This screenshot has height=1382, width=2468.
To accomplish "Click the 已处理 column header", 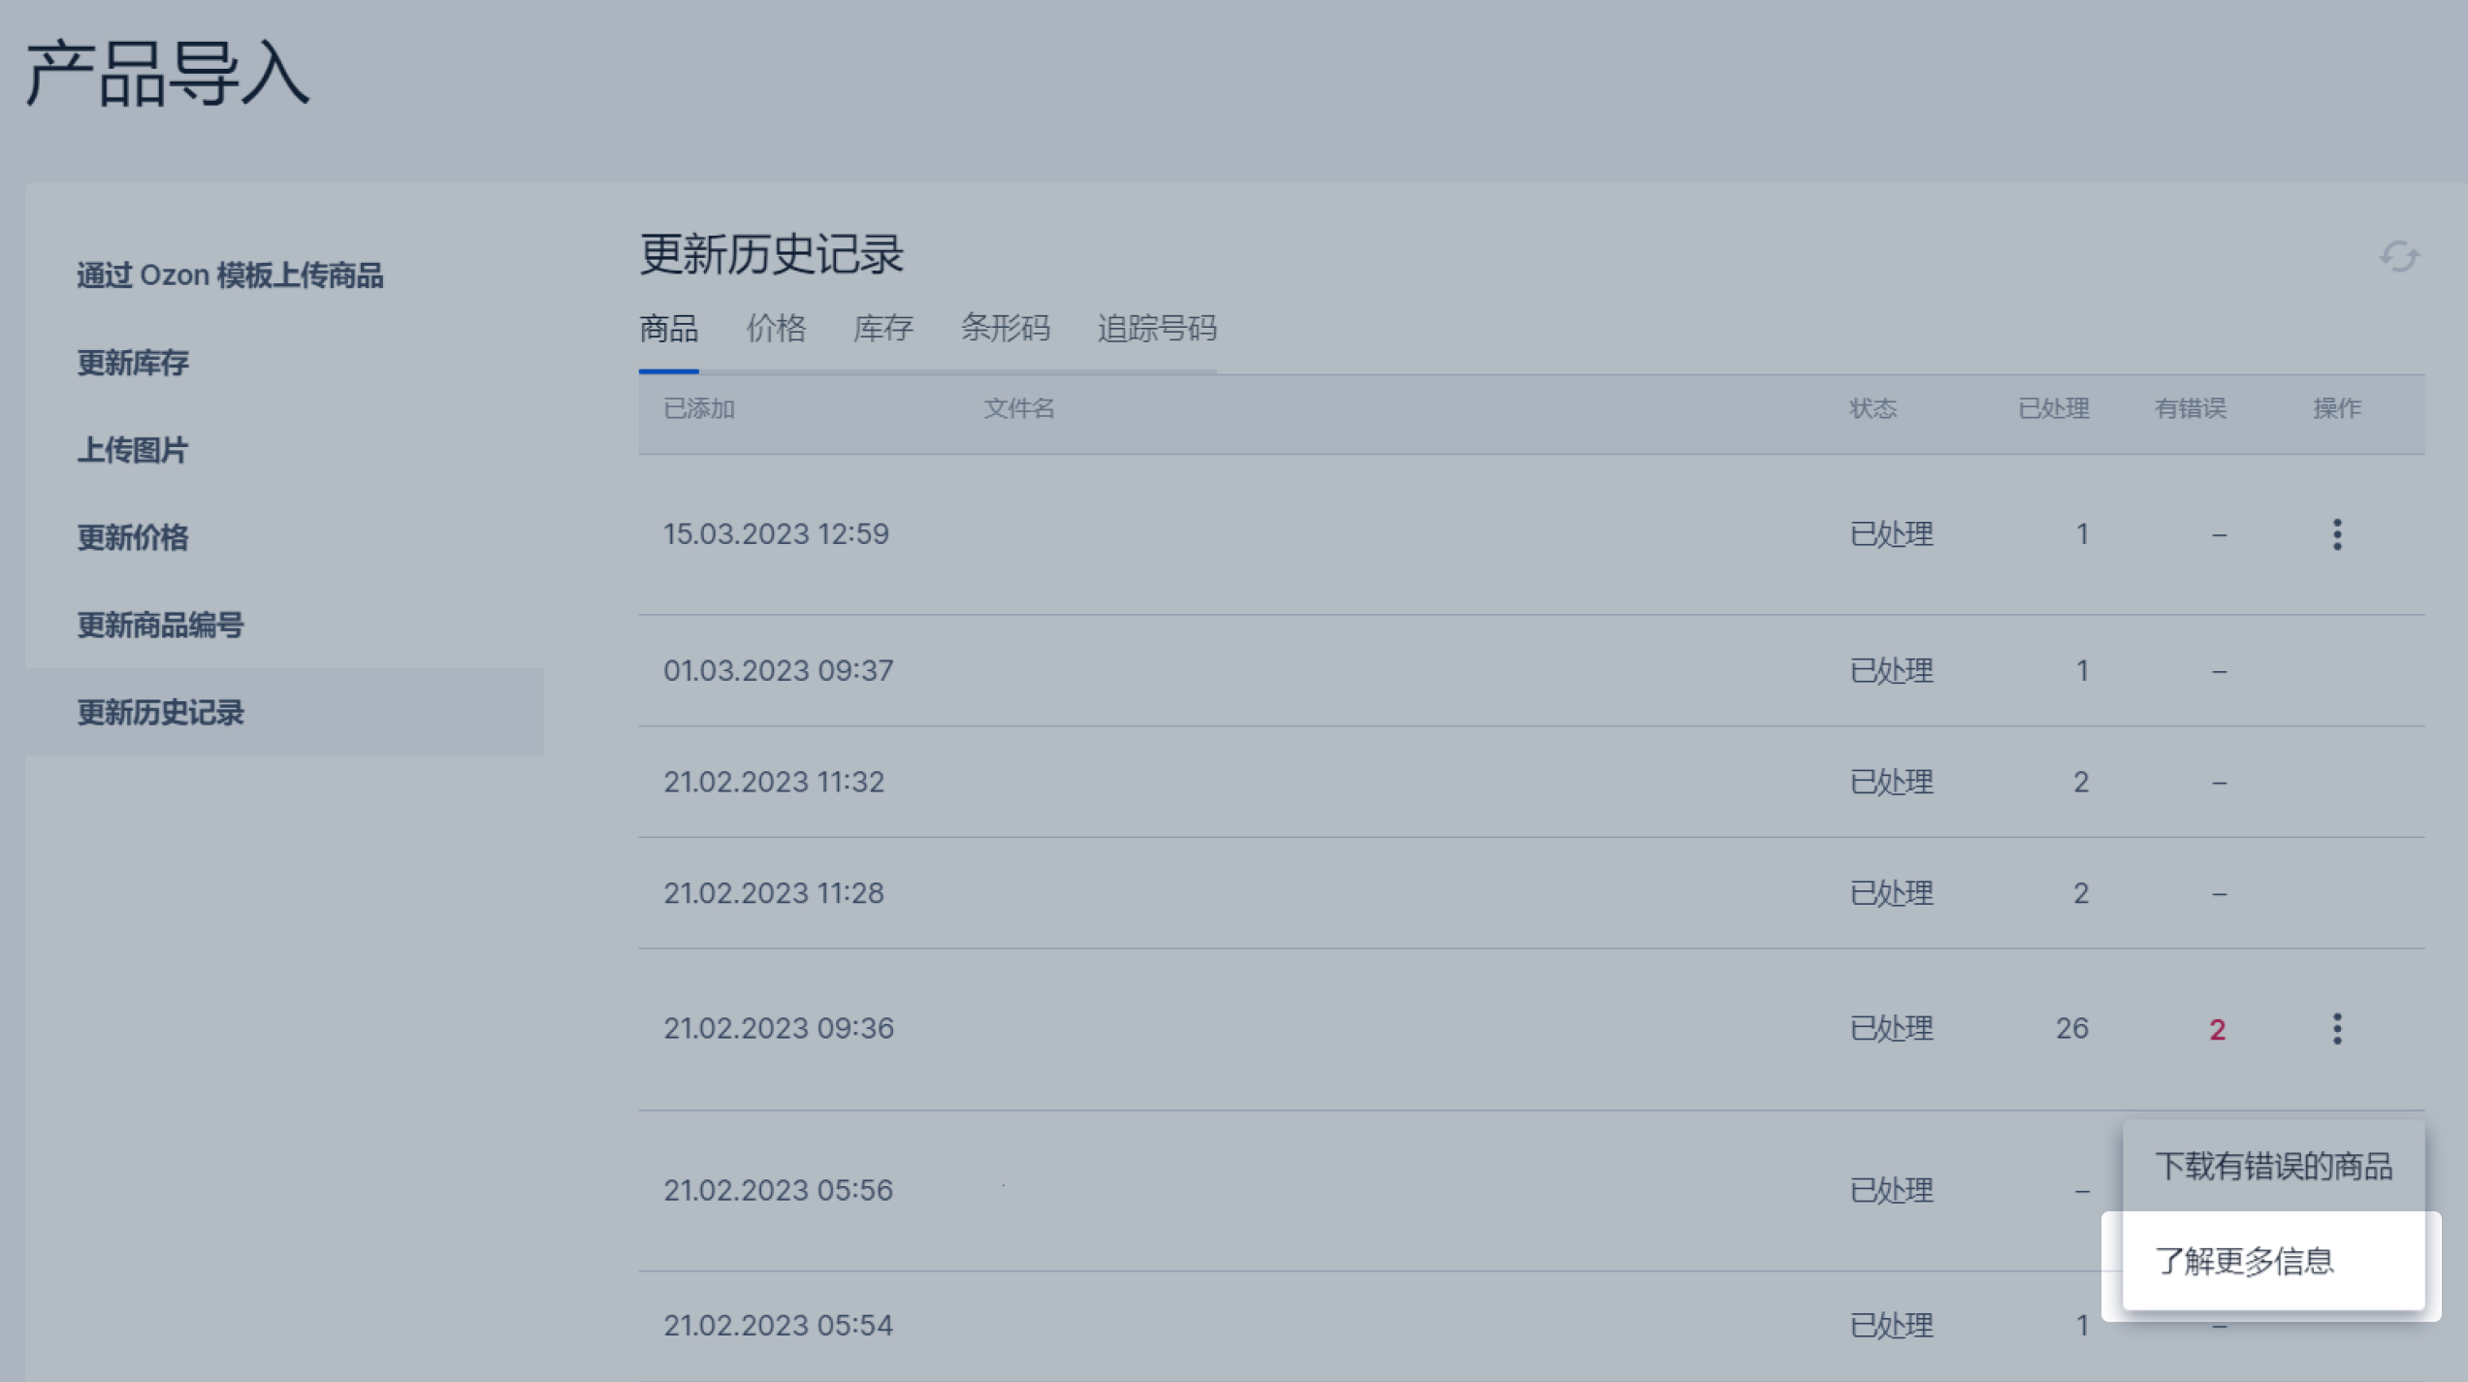I will pos(2054,409).
